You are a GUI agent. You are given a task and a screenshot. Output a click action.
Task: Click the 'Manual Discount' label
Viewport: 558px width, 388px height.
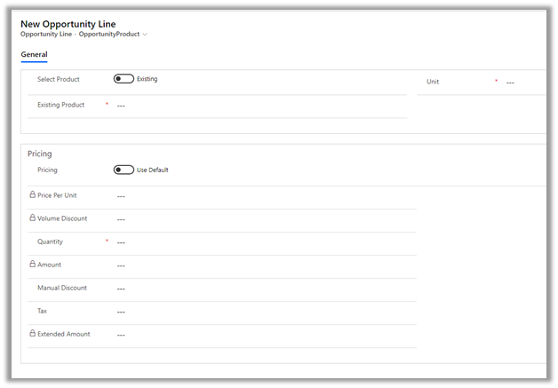click(x=62, y=288)
